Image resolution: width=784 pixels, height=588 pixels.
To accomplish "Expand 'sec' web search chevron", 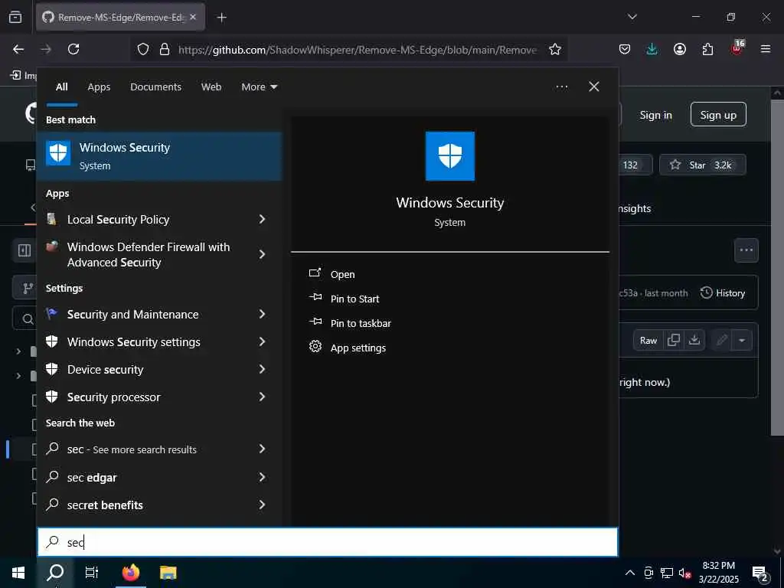I will click(262, 449).
